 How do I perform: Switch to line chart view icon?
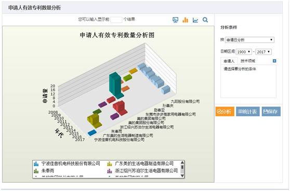click(x=195, y=20)
